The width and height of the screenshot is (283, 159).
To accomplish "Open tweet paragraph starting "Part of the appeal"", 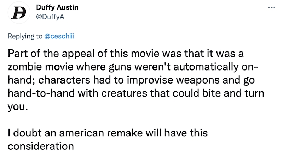I will pyautogui.click(x=136, y=80).
